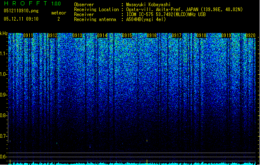
Task: Click the yellow meteor tick under 0916
Action: point(147,162)
